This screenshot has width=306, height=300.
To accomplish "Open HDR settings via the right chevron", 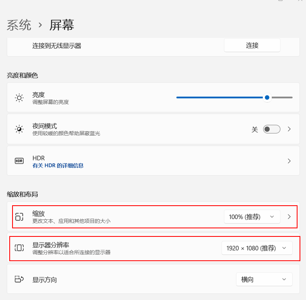I will 289,161.
